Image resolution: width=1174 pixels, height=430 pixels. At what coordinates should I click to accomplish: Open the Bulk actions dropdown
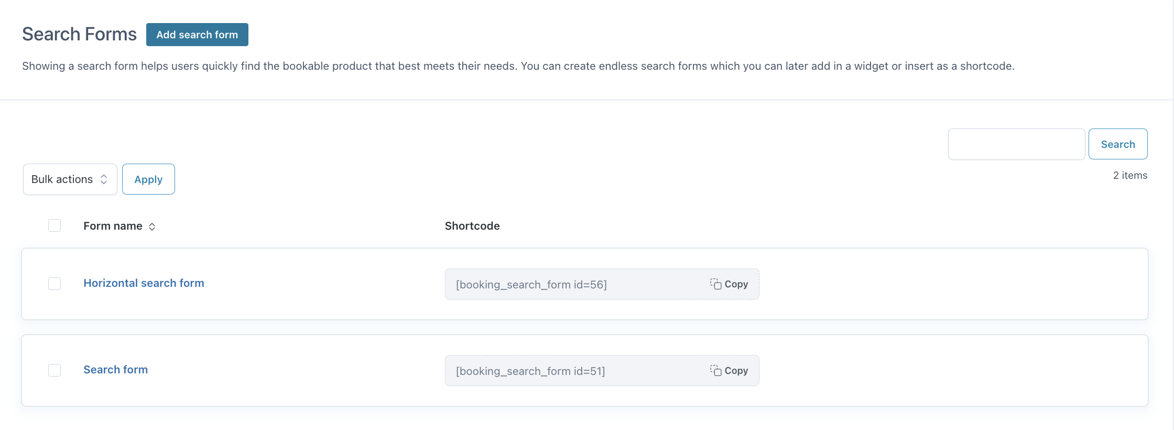click(x=70, y=179)
